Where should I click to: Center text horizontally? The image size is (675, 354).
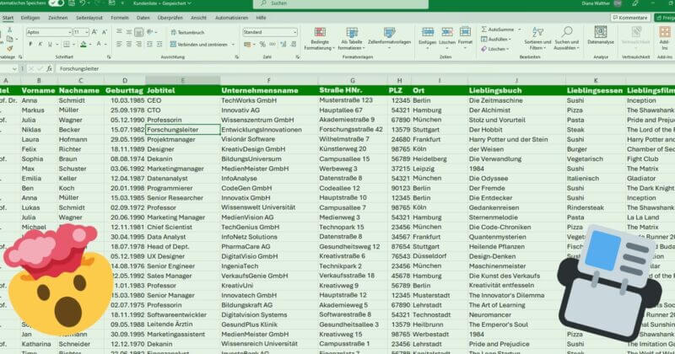point(129,45)
